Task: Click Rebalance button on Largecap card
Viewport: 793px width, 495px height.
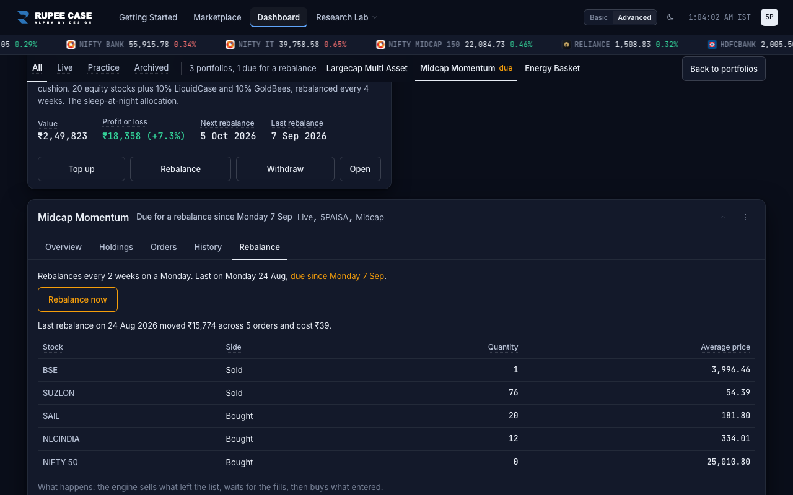Action: tap(180, 169)
